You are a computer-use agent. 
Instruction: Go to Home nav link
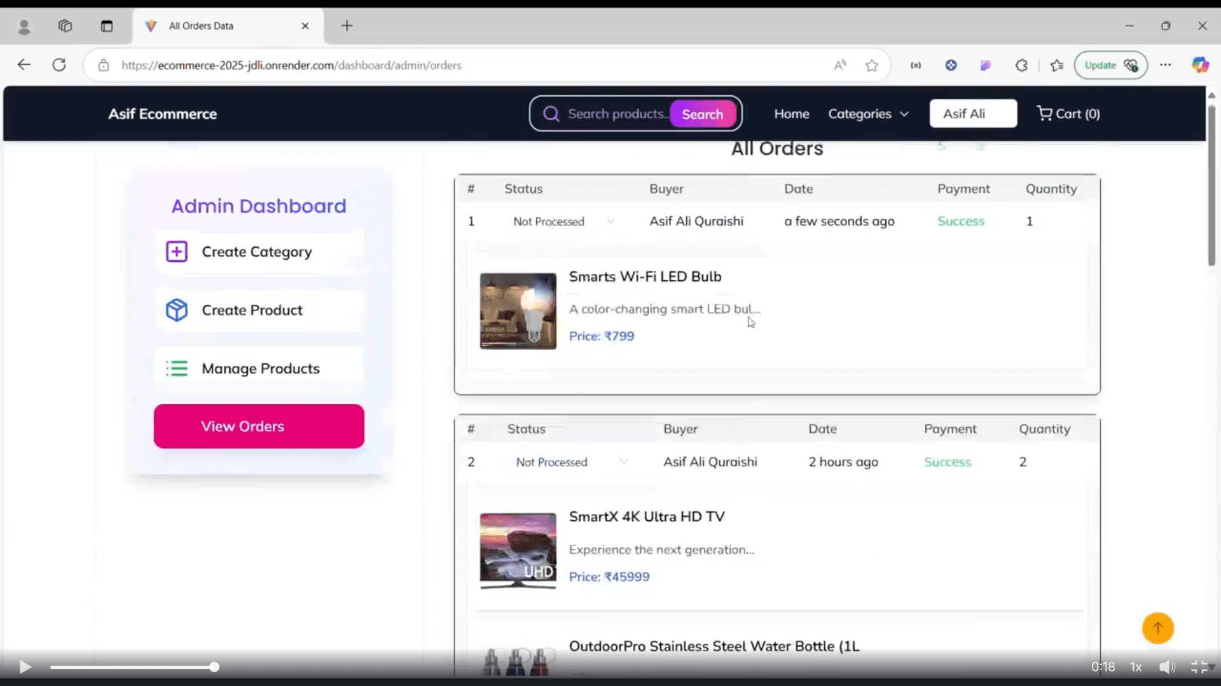792,114
